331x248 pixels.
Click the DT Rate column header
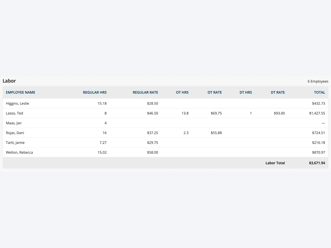click(x=278, y=92)
